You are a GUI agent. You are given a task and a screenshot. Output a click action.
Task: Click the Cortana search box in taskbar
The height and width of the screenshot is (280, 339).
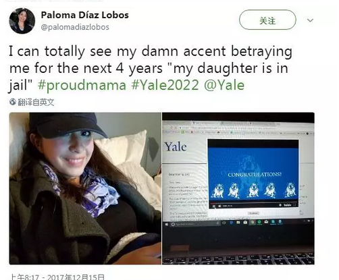click(x=195, y=224)
